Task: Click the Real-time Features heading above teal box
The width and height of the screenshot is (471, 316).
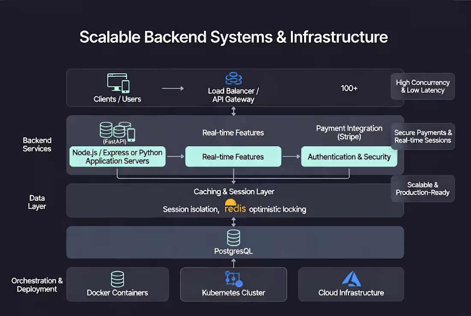Action: (x=233, y=133)
